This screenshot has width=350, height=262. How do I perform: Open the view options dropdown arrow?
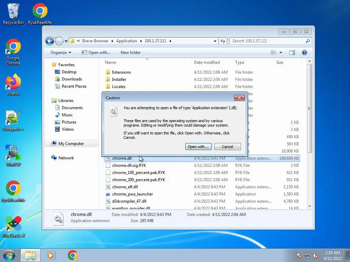(281, 53)
